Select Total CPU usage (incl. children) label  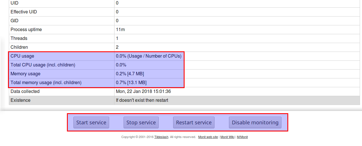tap(43, 65)
